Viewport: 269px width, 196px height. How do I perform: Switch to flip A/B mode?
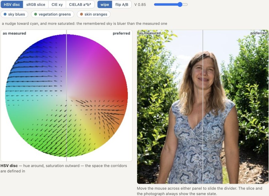tap(122, 4)
